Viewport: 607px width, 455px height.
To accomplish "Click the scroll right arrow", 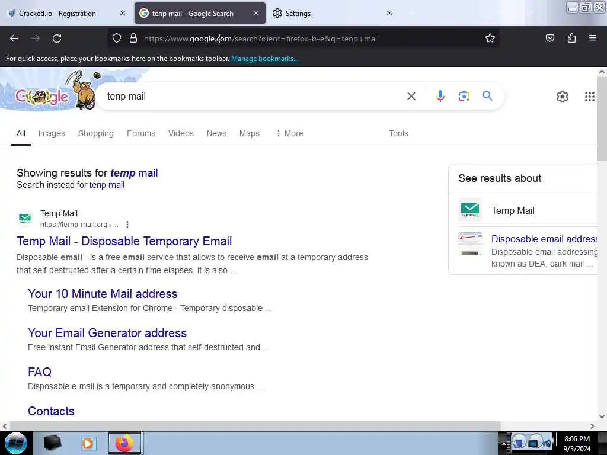I will (x=592, y=426).
